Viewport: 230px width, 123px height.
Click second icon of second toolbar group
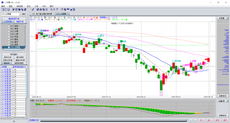16,10
